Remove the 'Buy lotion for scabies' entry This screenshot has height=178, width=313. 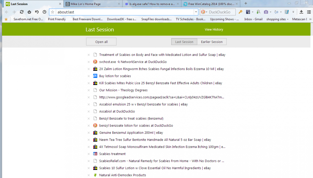(x=89, y=76)
